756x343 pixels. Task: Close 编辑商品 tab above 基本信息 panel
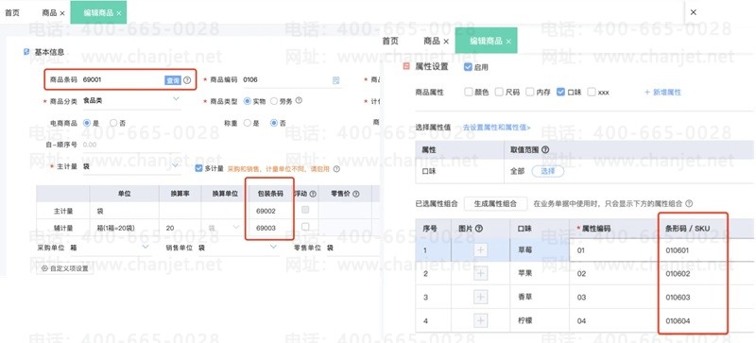tap(119, 13)
